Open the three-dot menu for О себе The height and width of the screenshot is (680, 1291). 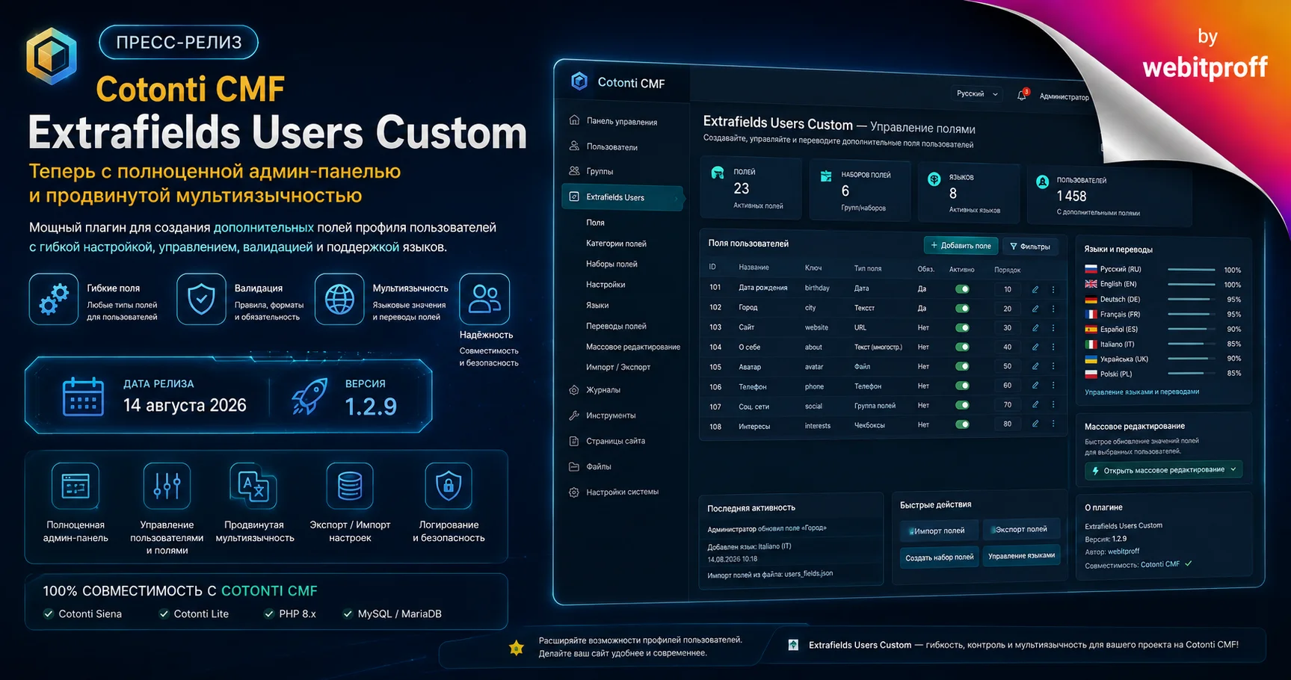[x=1053, y=347]
